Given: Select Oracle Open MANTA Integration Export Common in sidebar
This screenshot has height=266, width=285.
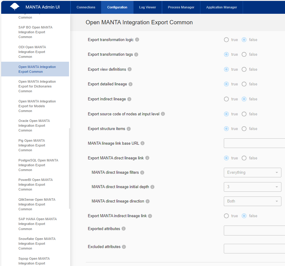Looking at the screenshot, I should coord(34,126).
